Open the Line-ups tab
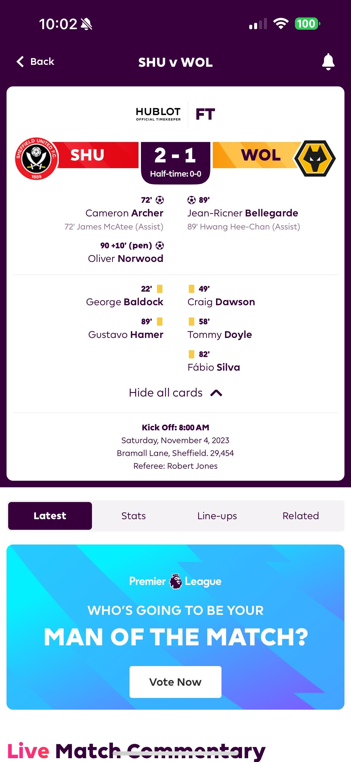Screen dimensions: 351x762 tap(217, 516)
